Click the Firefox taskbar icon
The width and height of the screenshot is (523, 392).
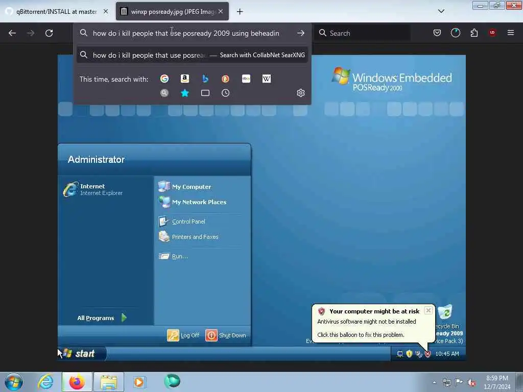pos(77,382)
